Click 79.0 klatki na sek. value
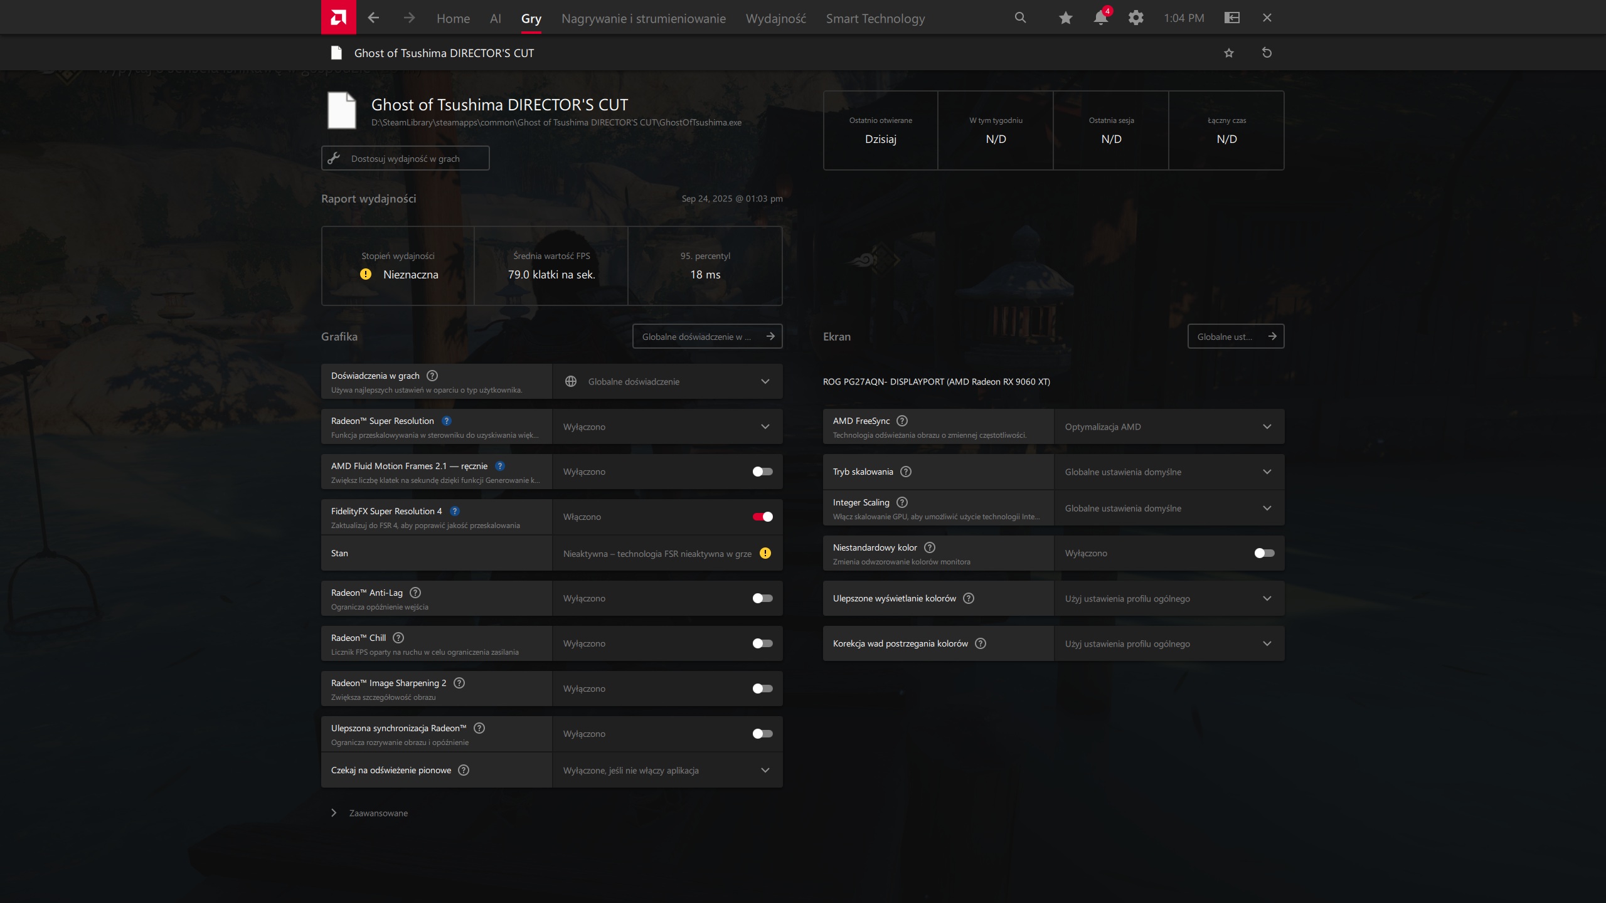 coord(551,274)
